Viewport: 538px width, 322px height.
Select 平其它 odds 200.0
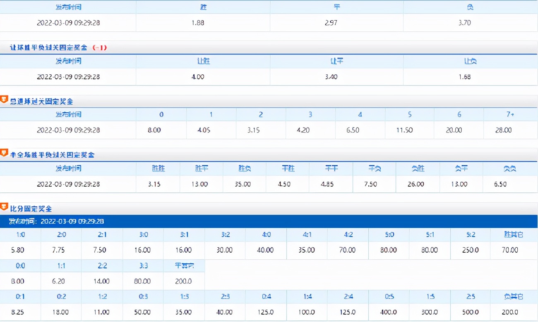[183, 281]
